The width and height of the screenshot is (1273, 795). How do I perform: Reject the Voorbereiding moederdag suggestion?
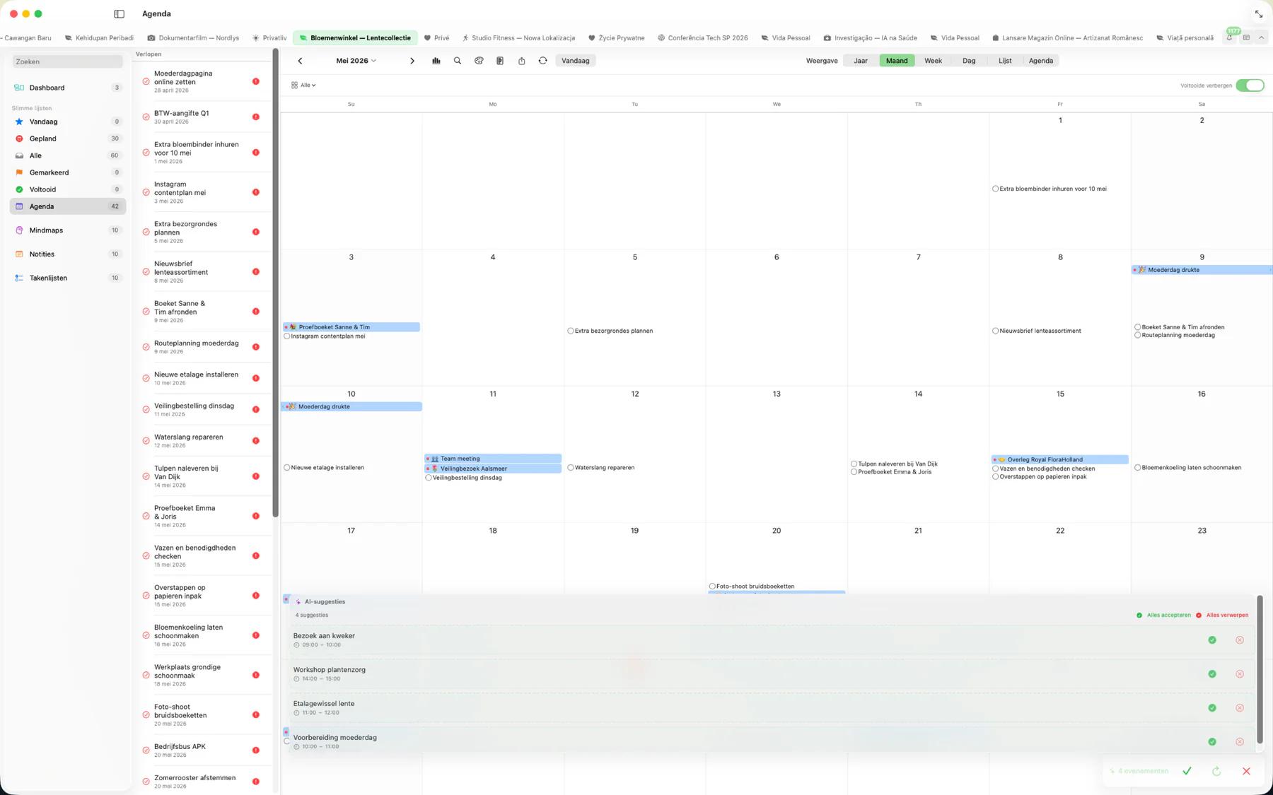1240,741
